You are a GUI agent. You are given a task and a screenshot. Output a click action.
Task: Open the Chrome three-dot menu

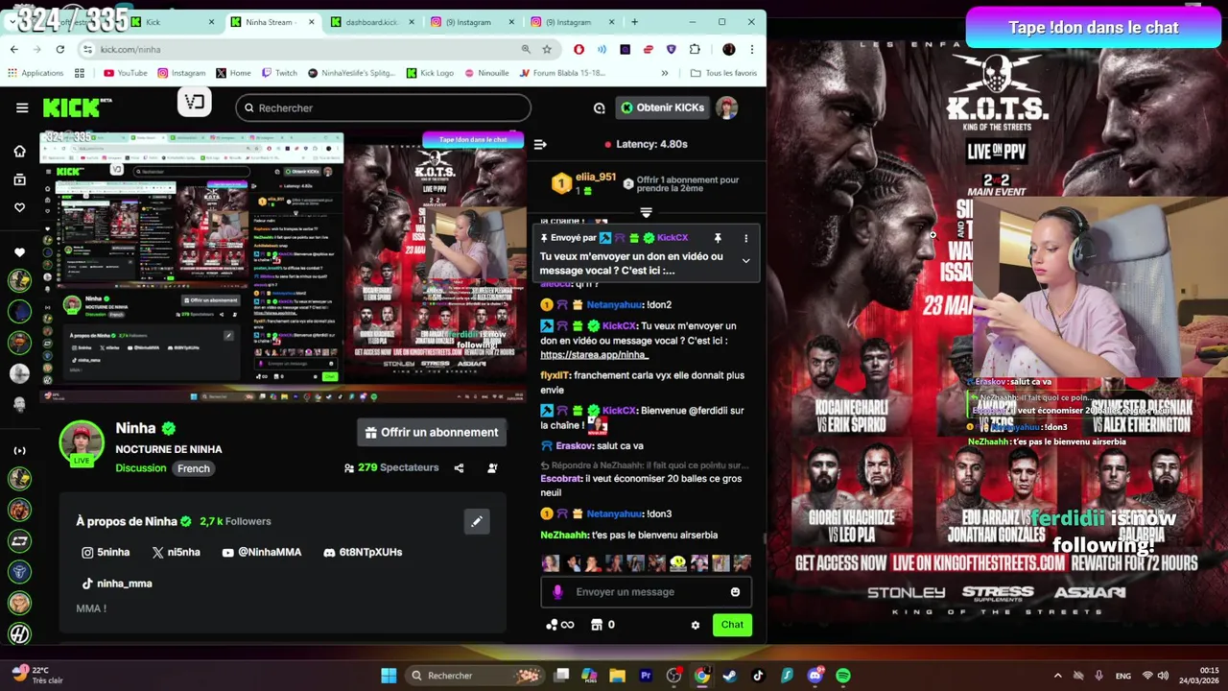(752, 49)
